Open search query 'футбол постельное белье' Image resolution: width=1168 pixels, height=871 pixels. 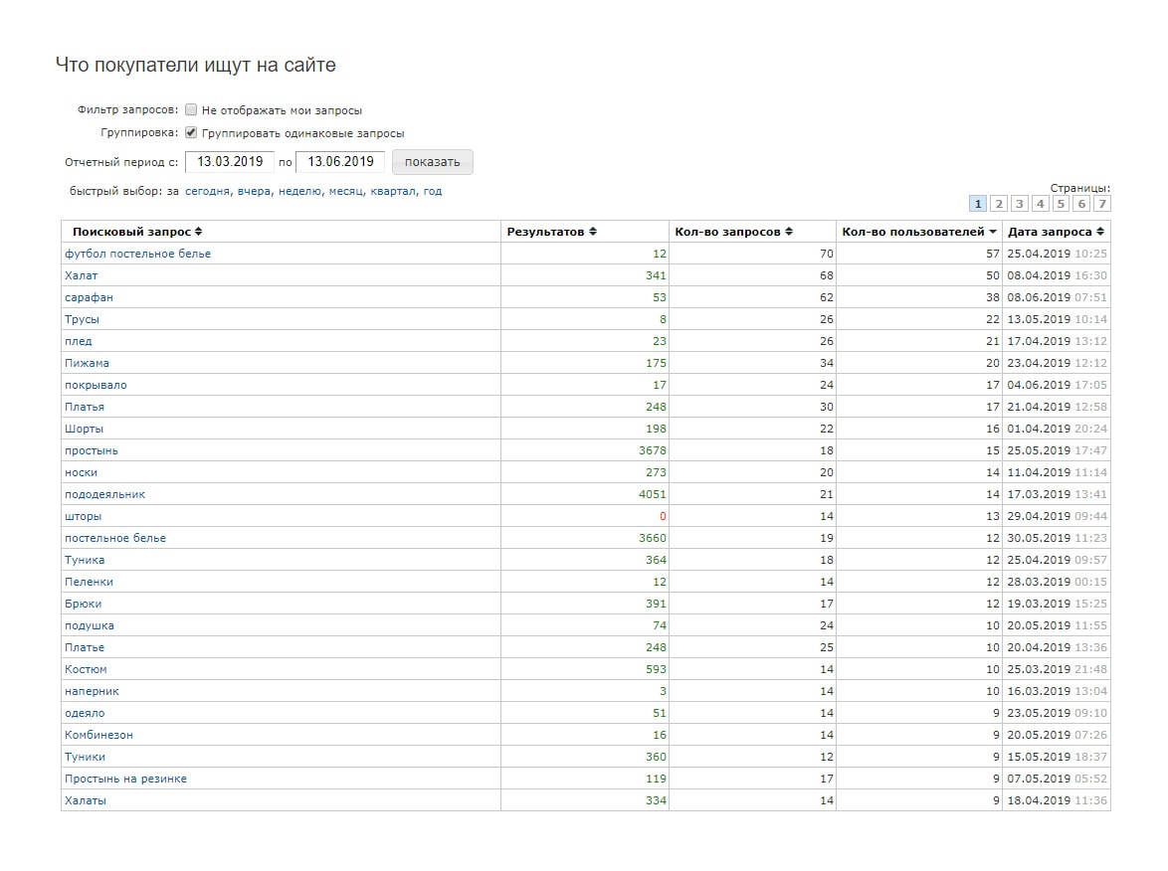137,254
